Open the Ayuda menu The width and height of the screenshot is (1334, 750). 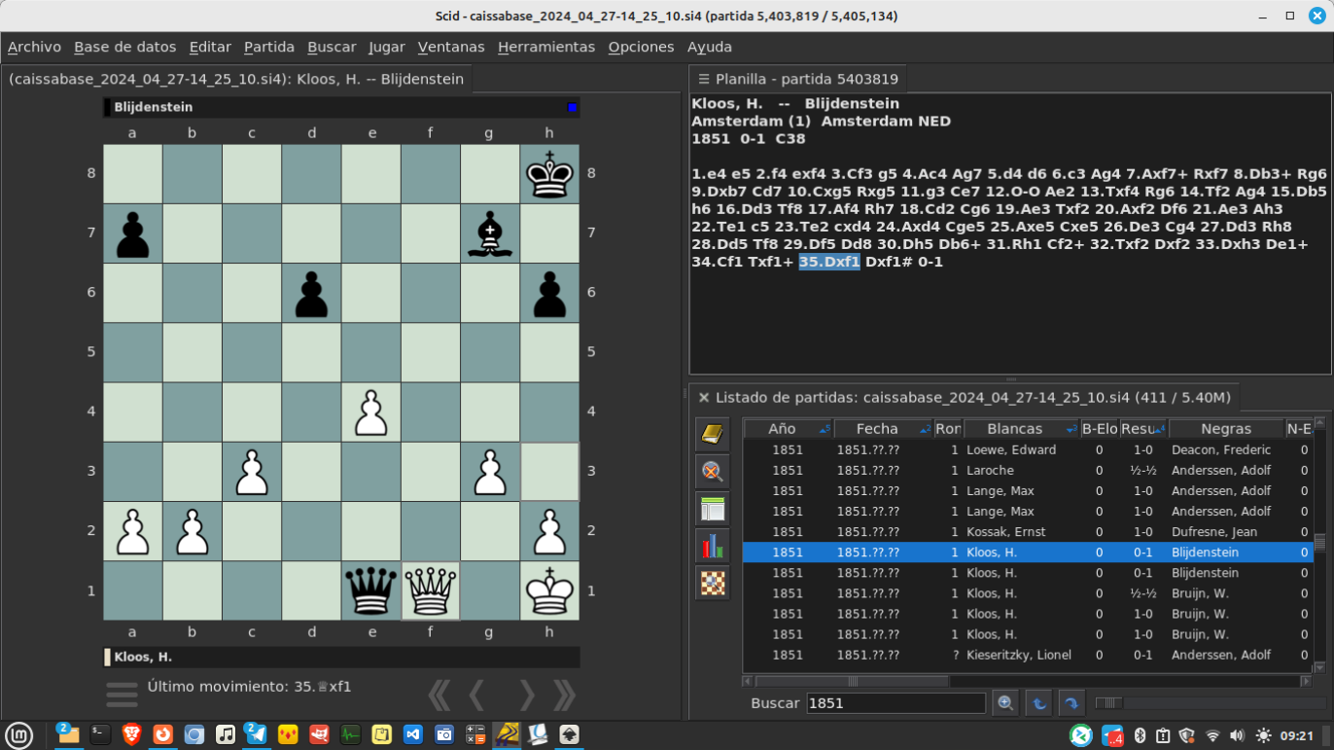coord(710,47)
